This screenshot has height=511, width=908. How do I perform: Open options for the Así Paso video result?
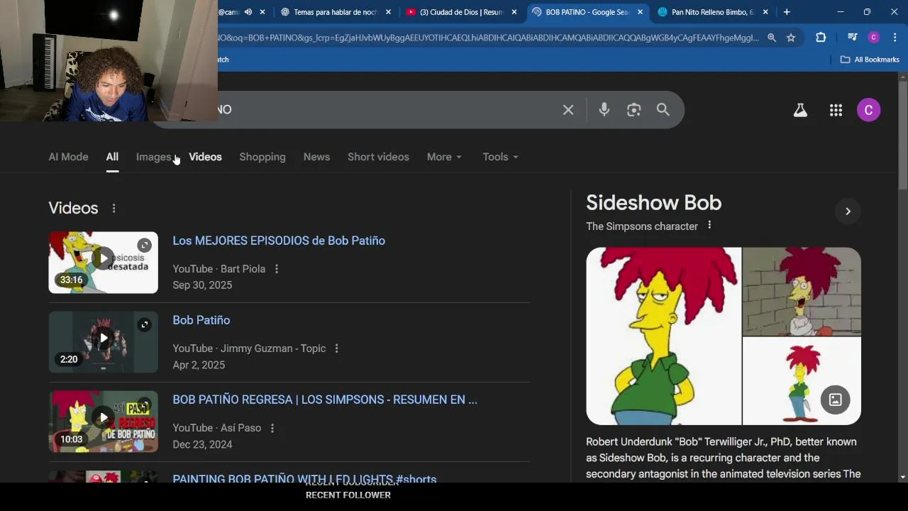[x=272, y=428]
